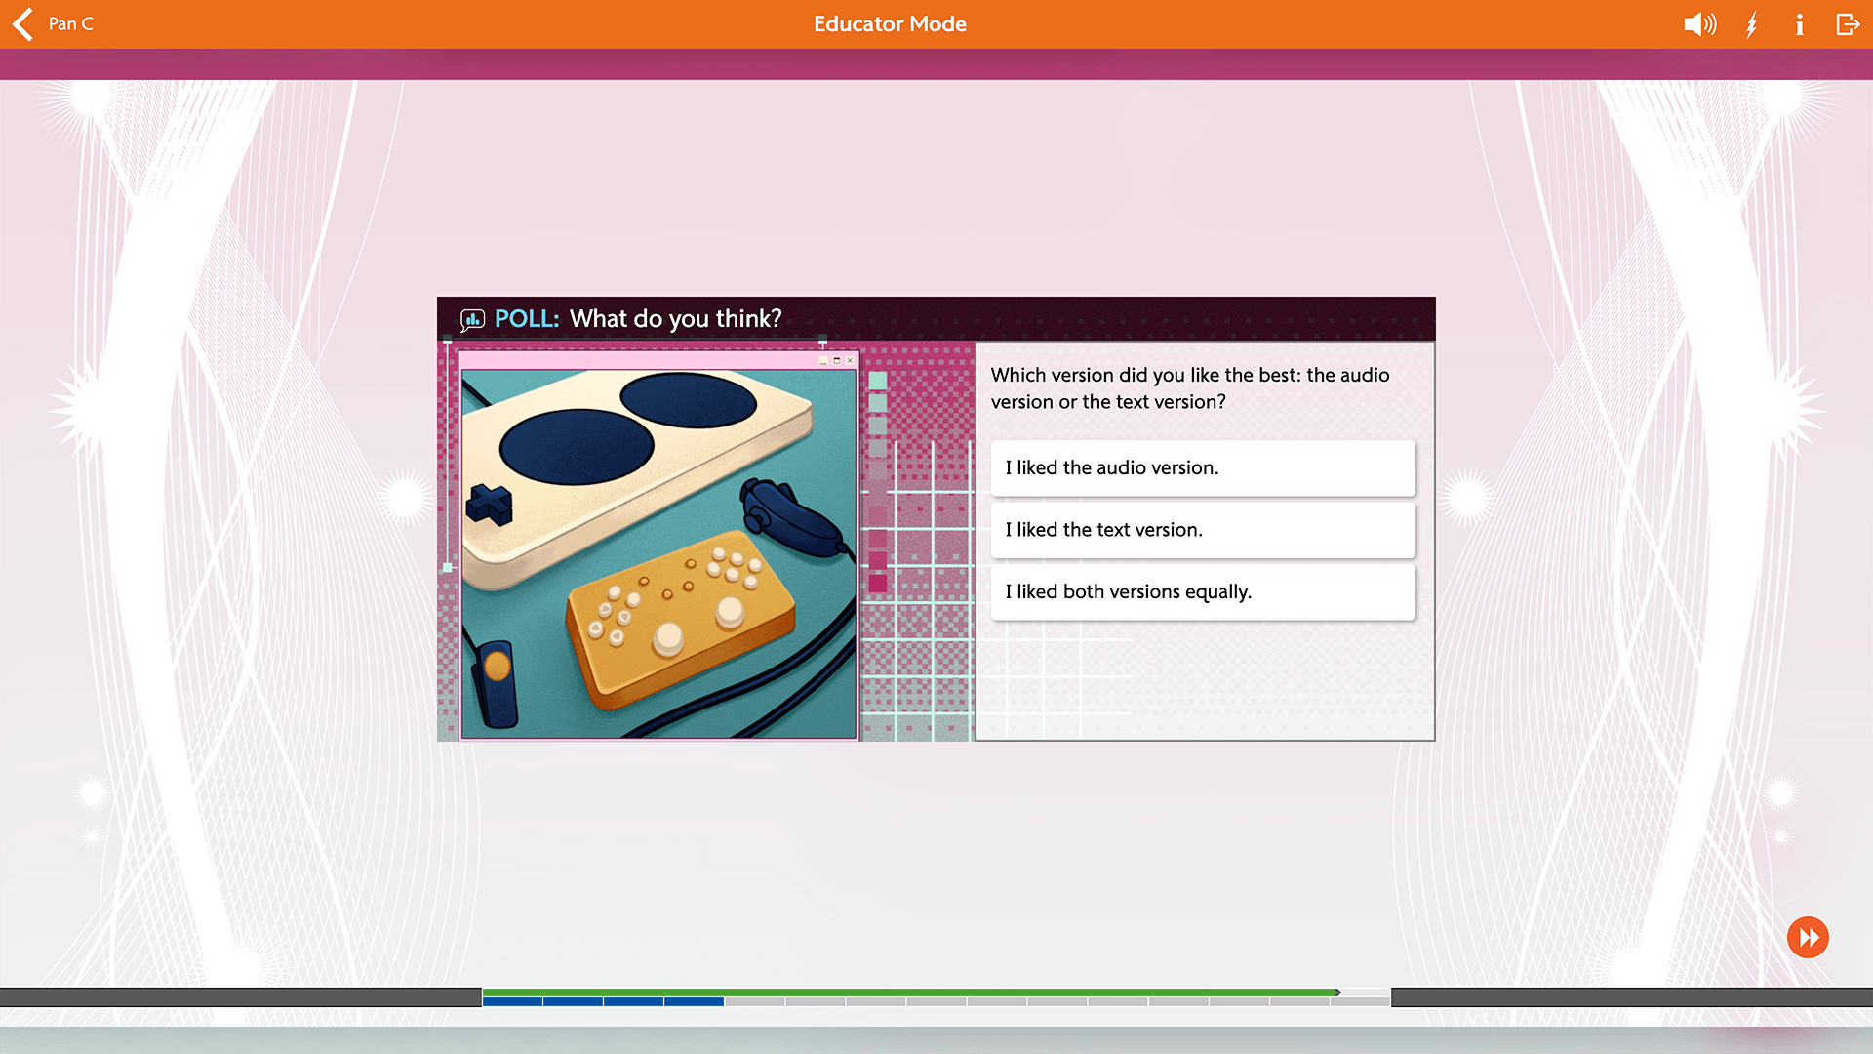This screenshot has width=1873, height=1054.
Task: Choose 'I liked both versions equally.'
Action: click(1203, 591)
